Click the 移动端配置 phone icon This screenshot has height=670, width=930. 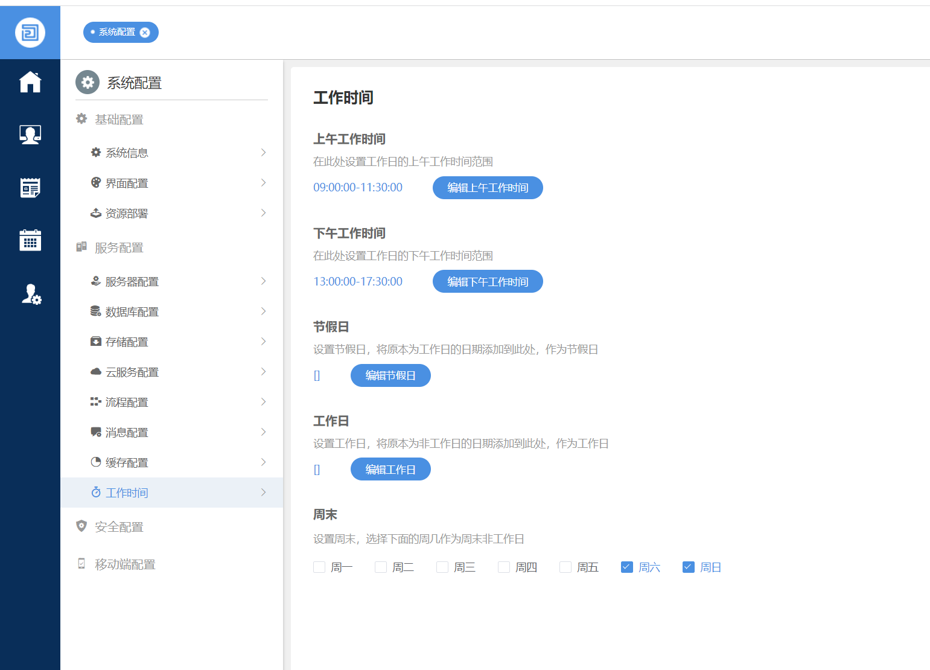tap(81, 564)
